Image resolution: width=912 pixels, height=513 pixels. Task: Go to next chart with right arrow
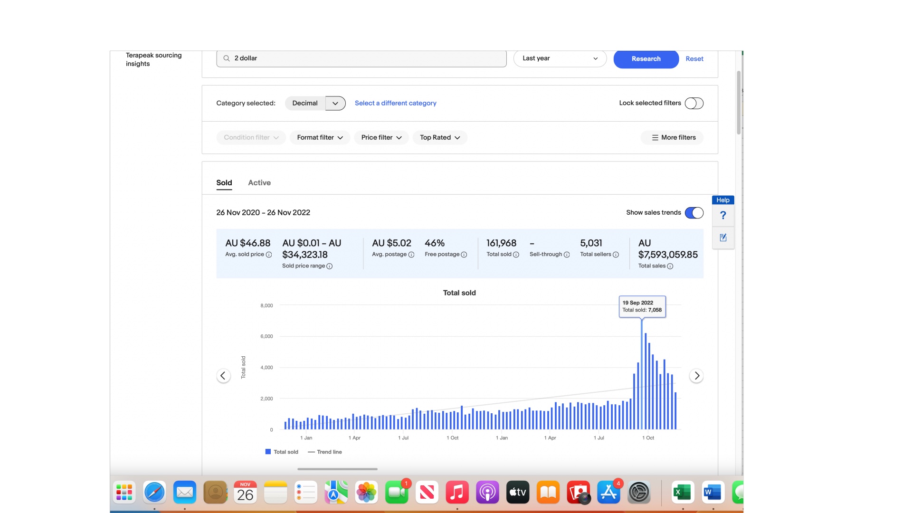point(696,376)
